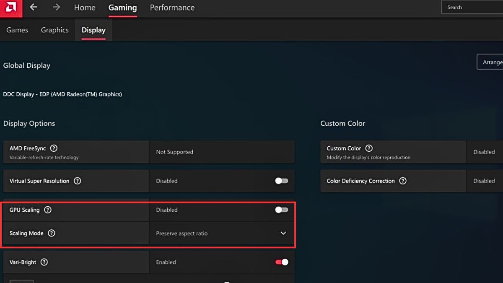Open help for AMD FreeSync
Image resolution: width=503 pixels, height=283 pixels.
pyautogui.click(x=54, y=148)
